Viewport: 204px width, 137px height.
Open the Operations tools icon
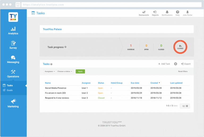pos(13,72)
